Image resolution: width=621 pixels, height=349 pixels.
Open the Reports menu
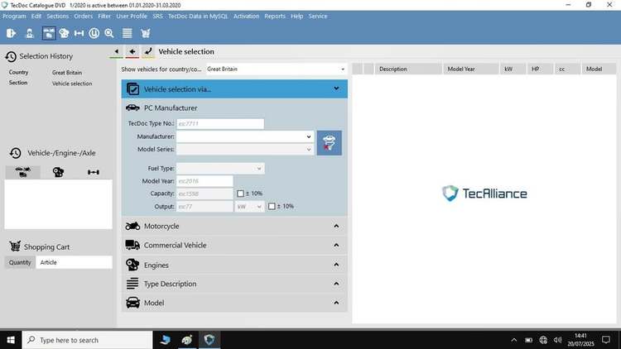pos(275,17)
